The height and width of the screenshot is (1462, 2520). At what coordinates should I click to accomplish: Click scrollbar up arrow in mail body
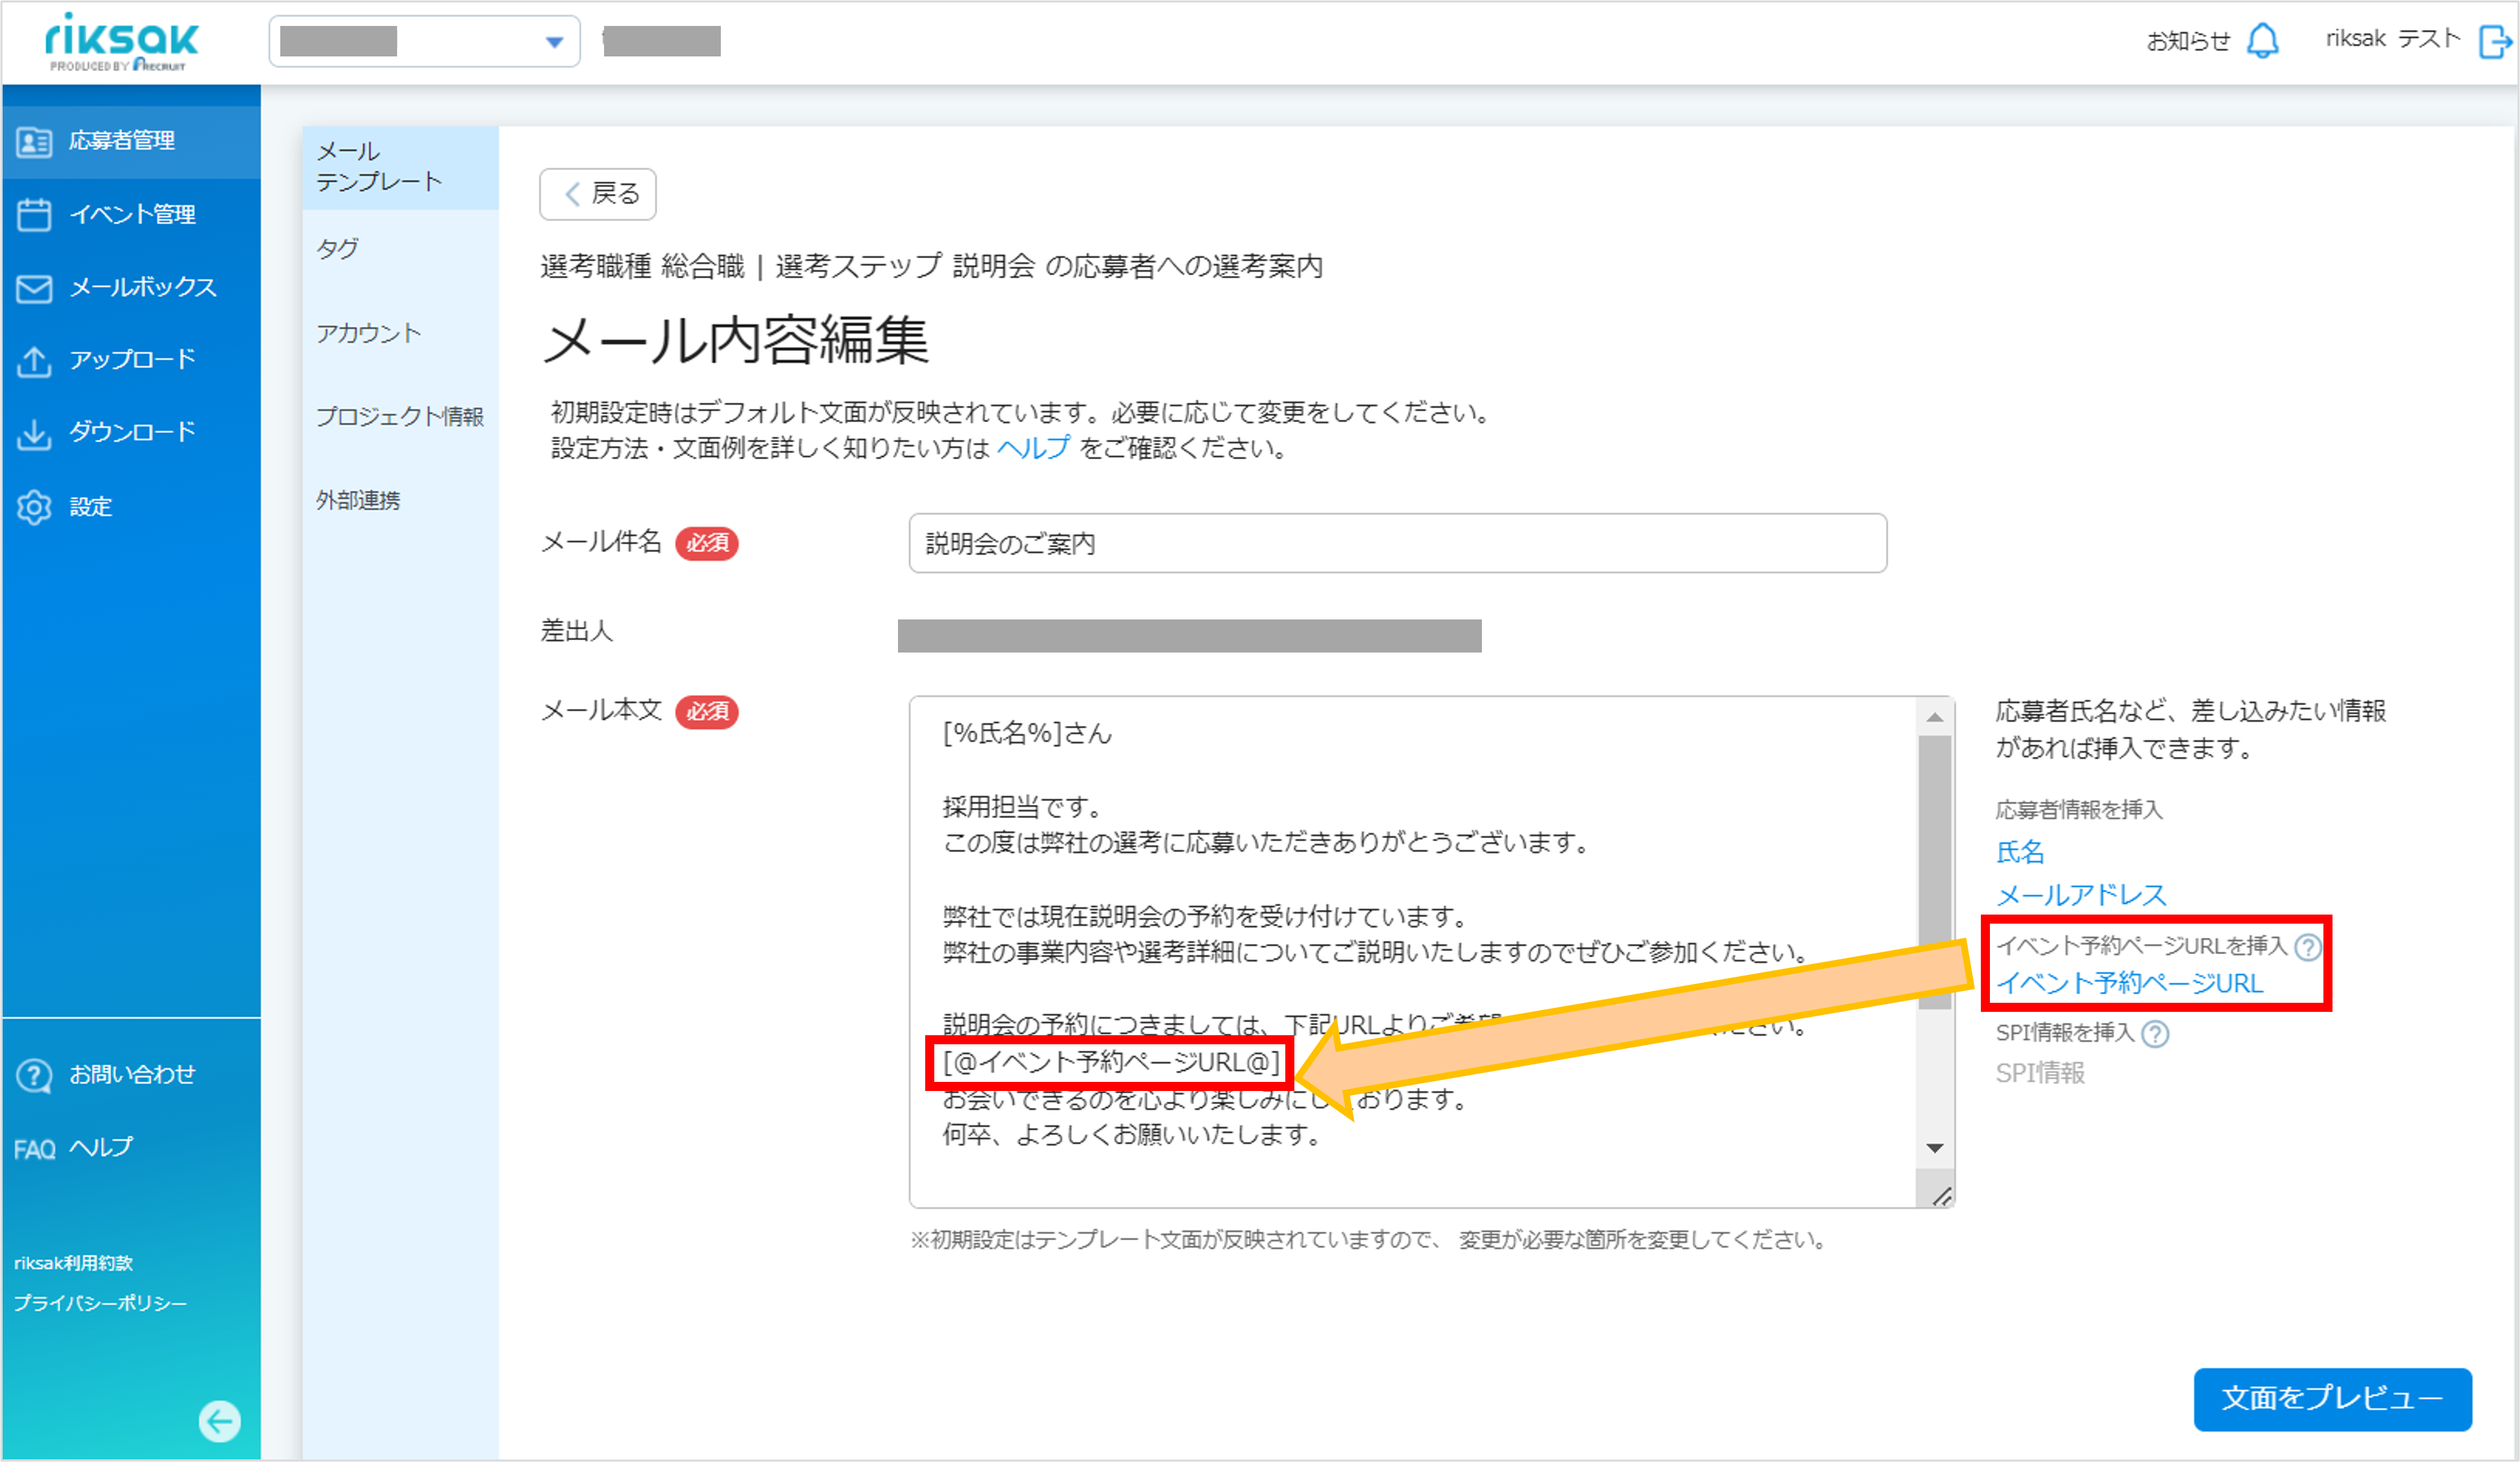pyautogui.click(x=1934, y=718)
